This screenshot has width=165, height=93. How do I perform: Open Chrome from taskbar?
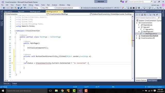pos(62,91)
